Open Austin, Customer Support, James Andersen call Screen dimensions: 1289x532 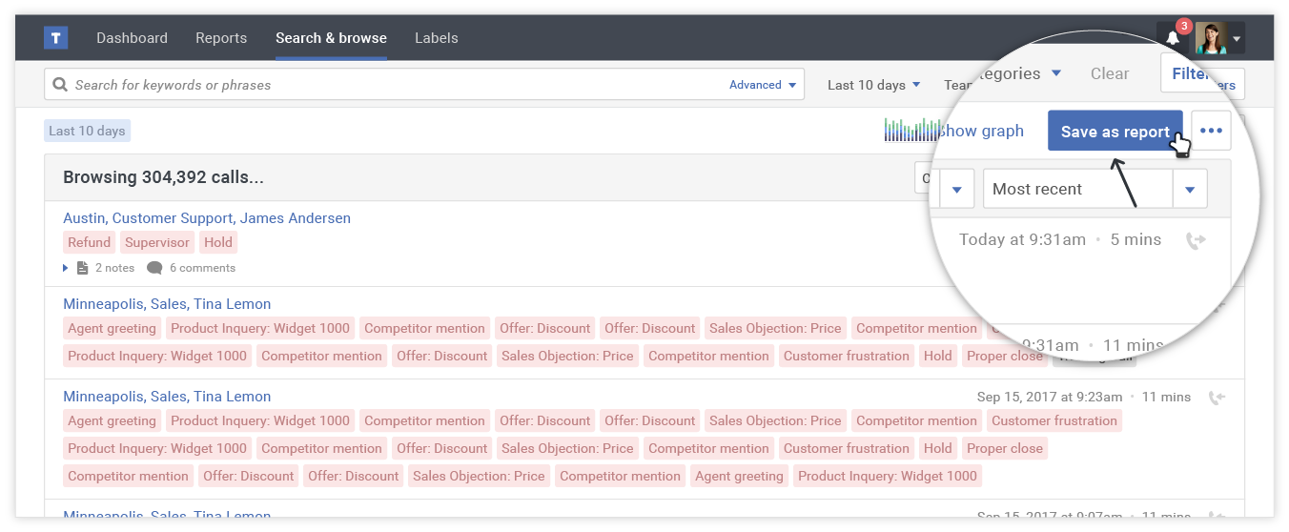pyautogui.click(x=207, y=218)
